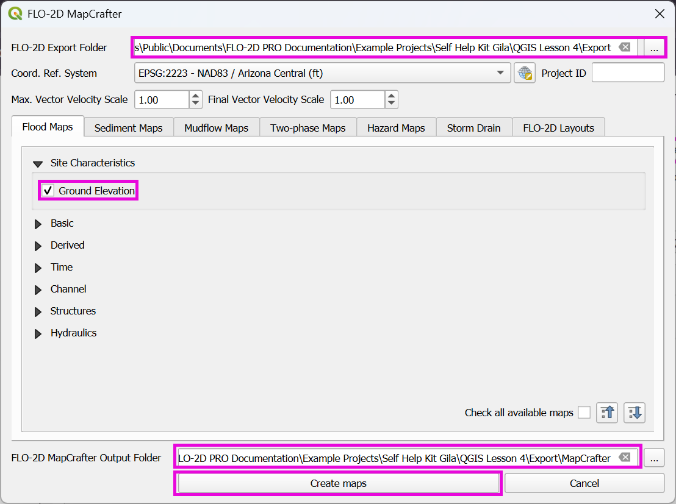Image resolution: width=676 pixels, height=504 pixels.
Task: Uncheck the Ground Elevation checkbox
Action: [48, 191]
